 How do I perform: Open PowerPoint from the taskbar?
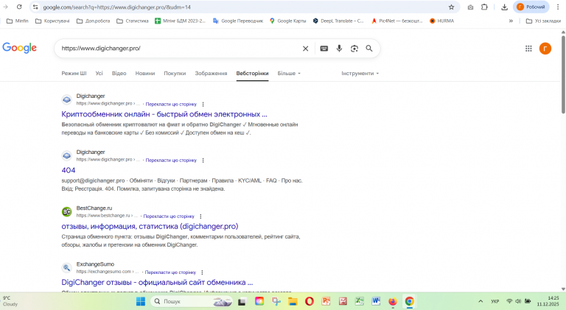point(326,301)
